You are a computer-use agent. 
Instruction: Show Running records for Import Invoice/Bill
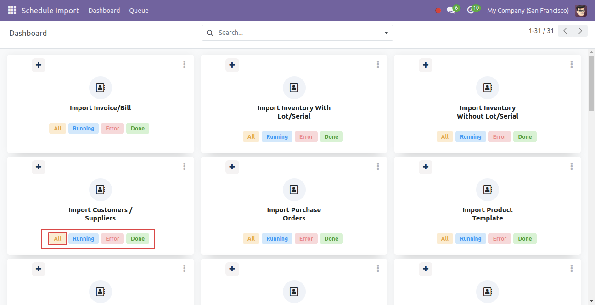(84, 129)
